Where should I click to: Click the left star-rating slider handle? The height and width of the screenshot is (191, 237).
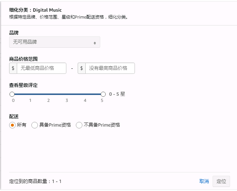[x=12, y=94]
